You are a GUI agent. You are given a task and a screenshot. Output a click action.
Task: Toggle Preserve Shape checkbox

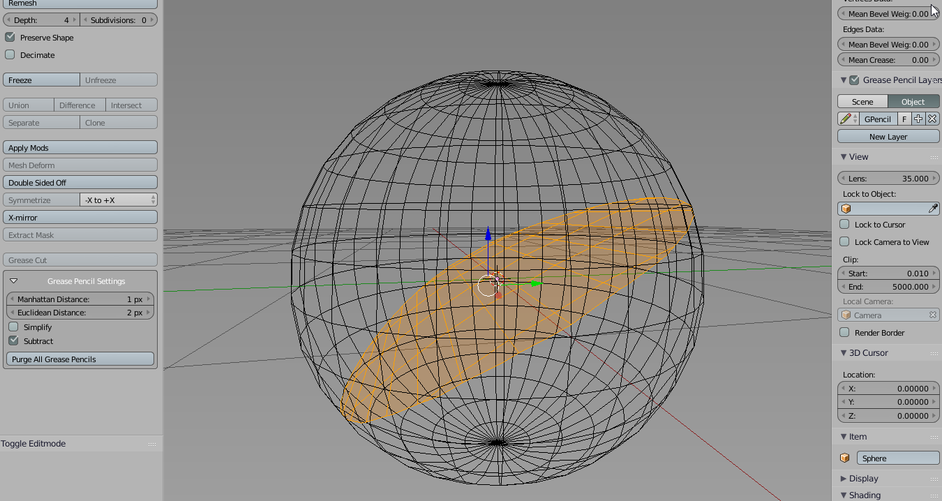[x=10, y=37]
